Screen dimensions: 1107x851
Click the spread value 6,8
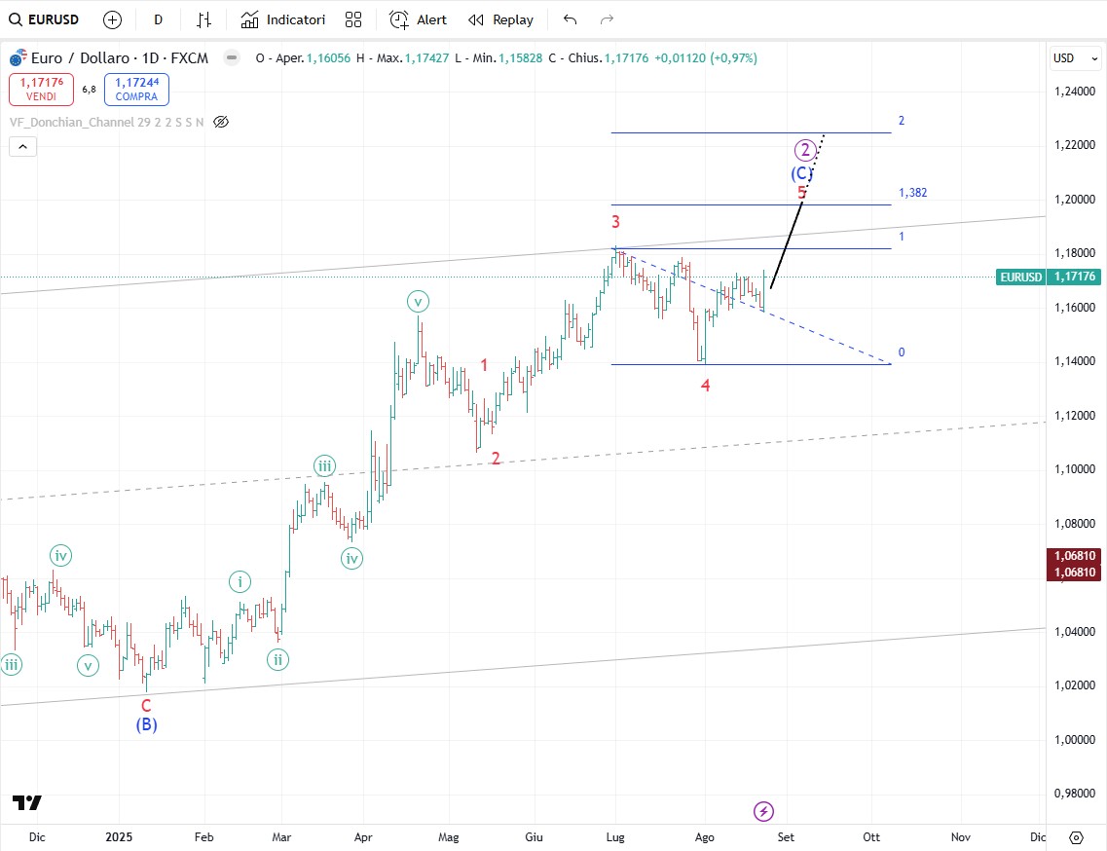tap(89, 89)
